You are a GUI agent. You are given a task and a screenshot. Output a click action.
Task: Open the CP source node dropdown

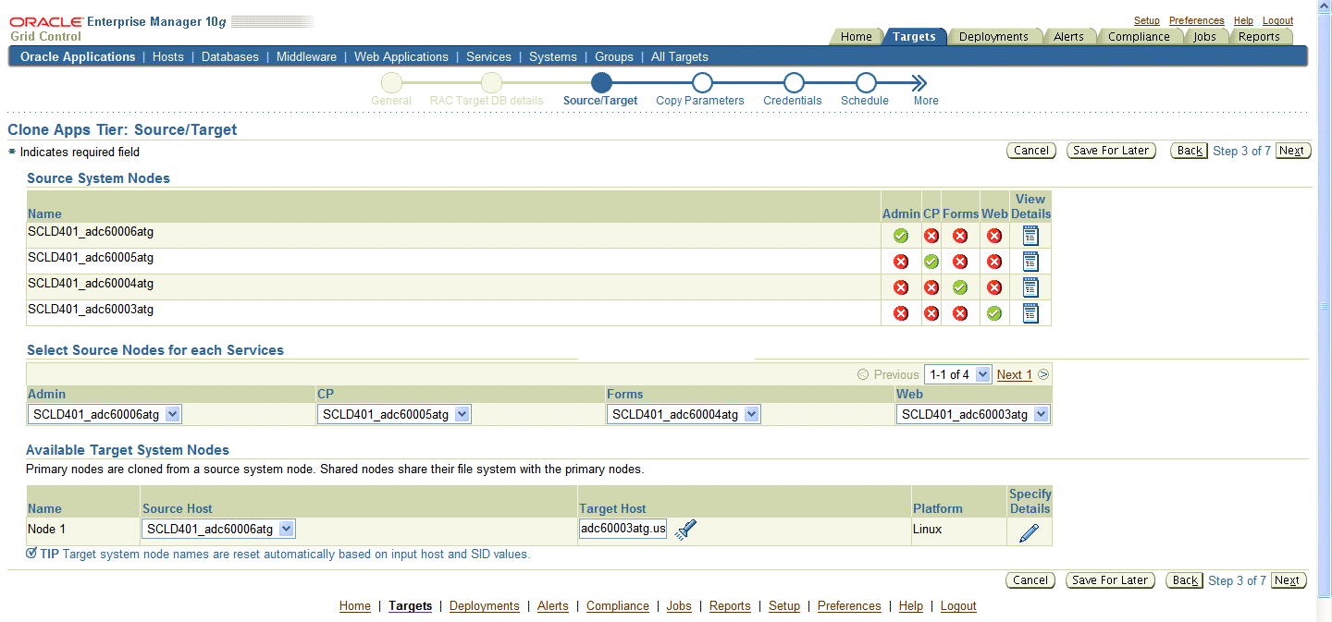(394, 414)
